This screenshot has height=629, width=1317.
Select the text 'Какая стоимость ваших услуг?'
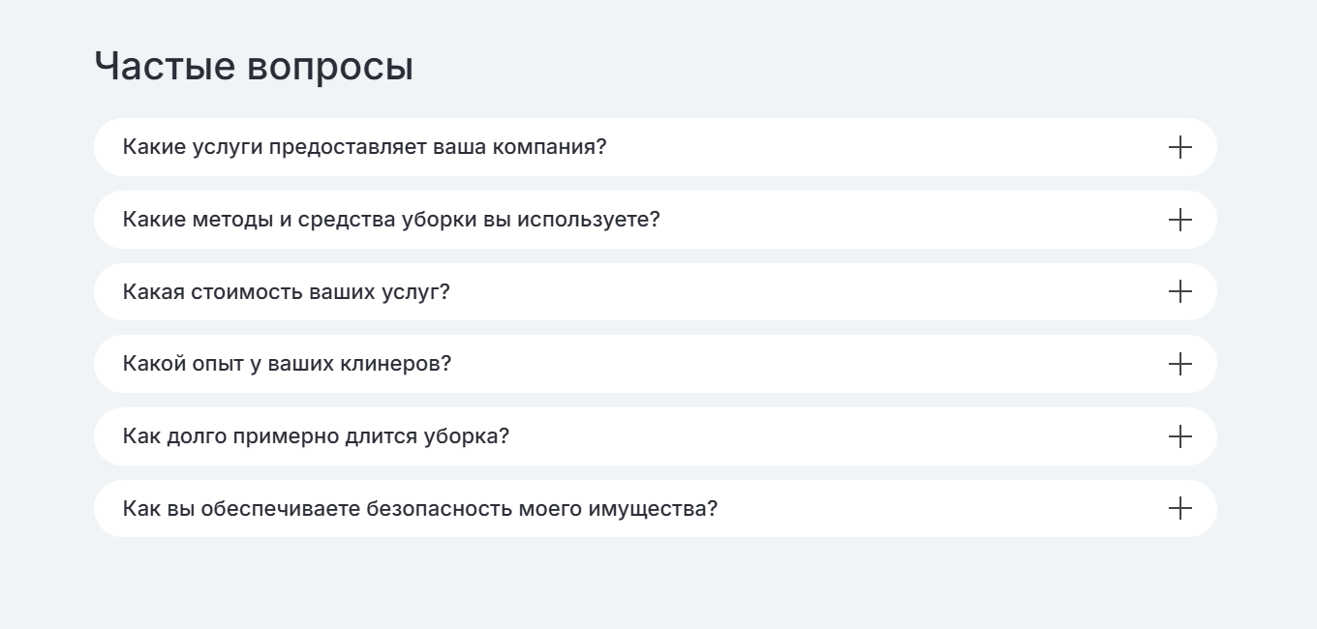click(x=287, y=291)
